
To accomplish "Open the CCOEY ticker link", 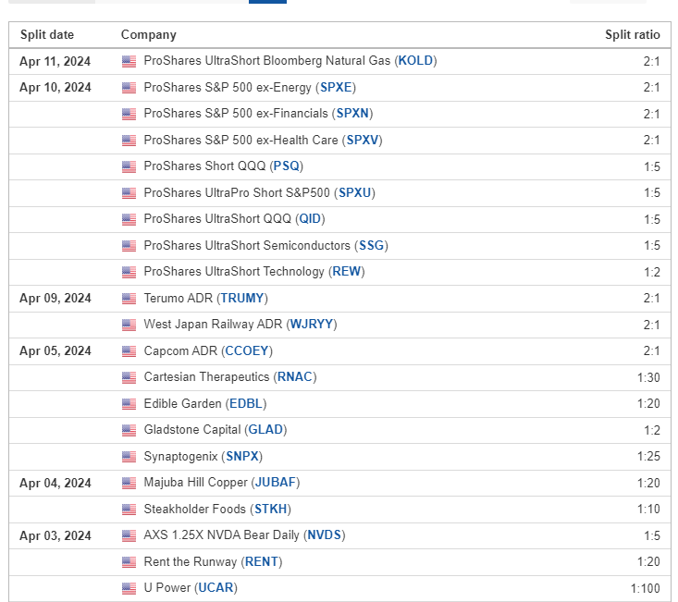I will pyautogui.click(x=247, y=350).
